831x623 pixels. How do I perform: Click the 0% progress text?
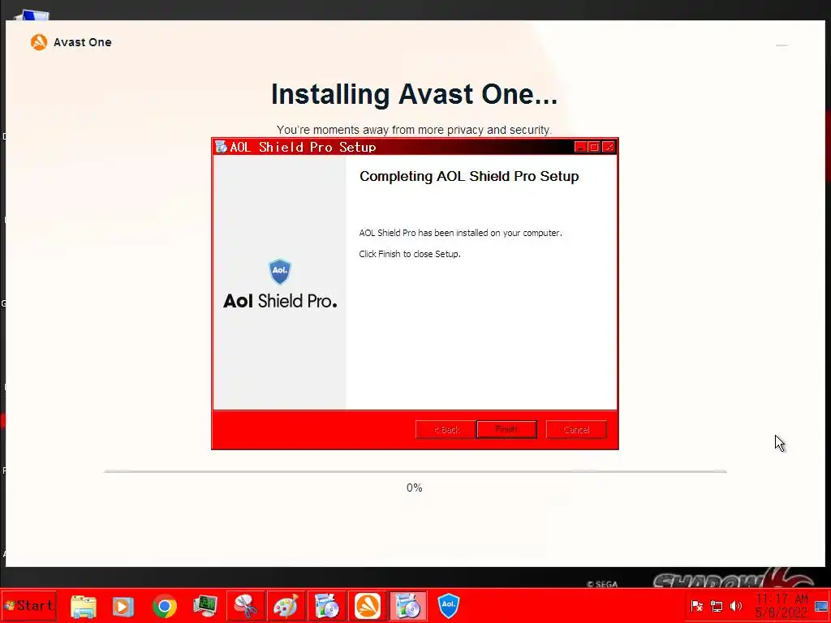point(415,488)
